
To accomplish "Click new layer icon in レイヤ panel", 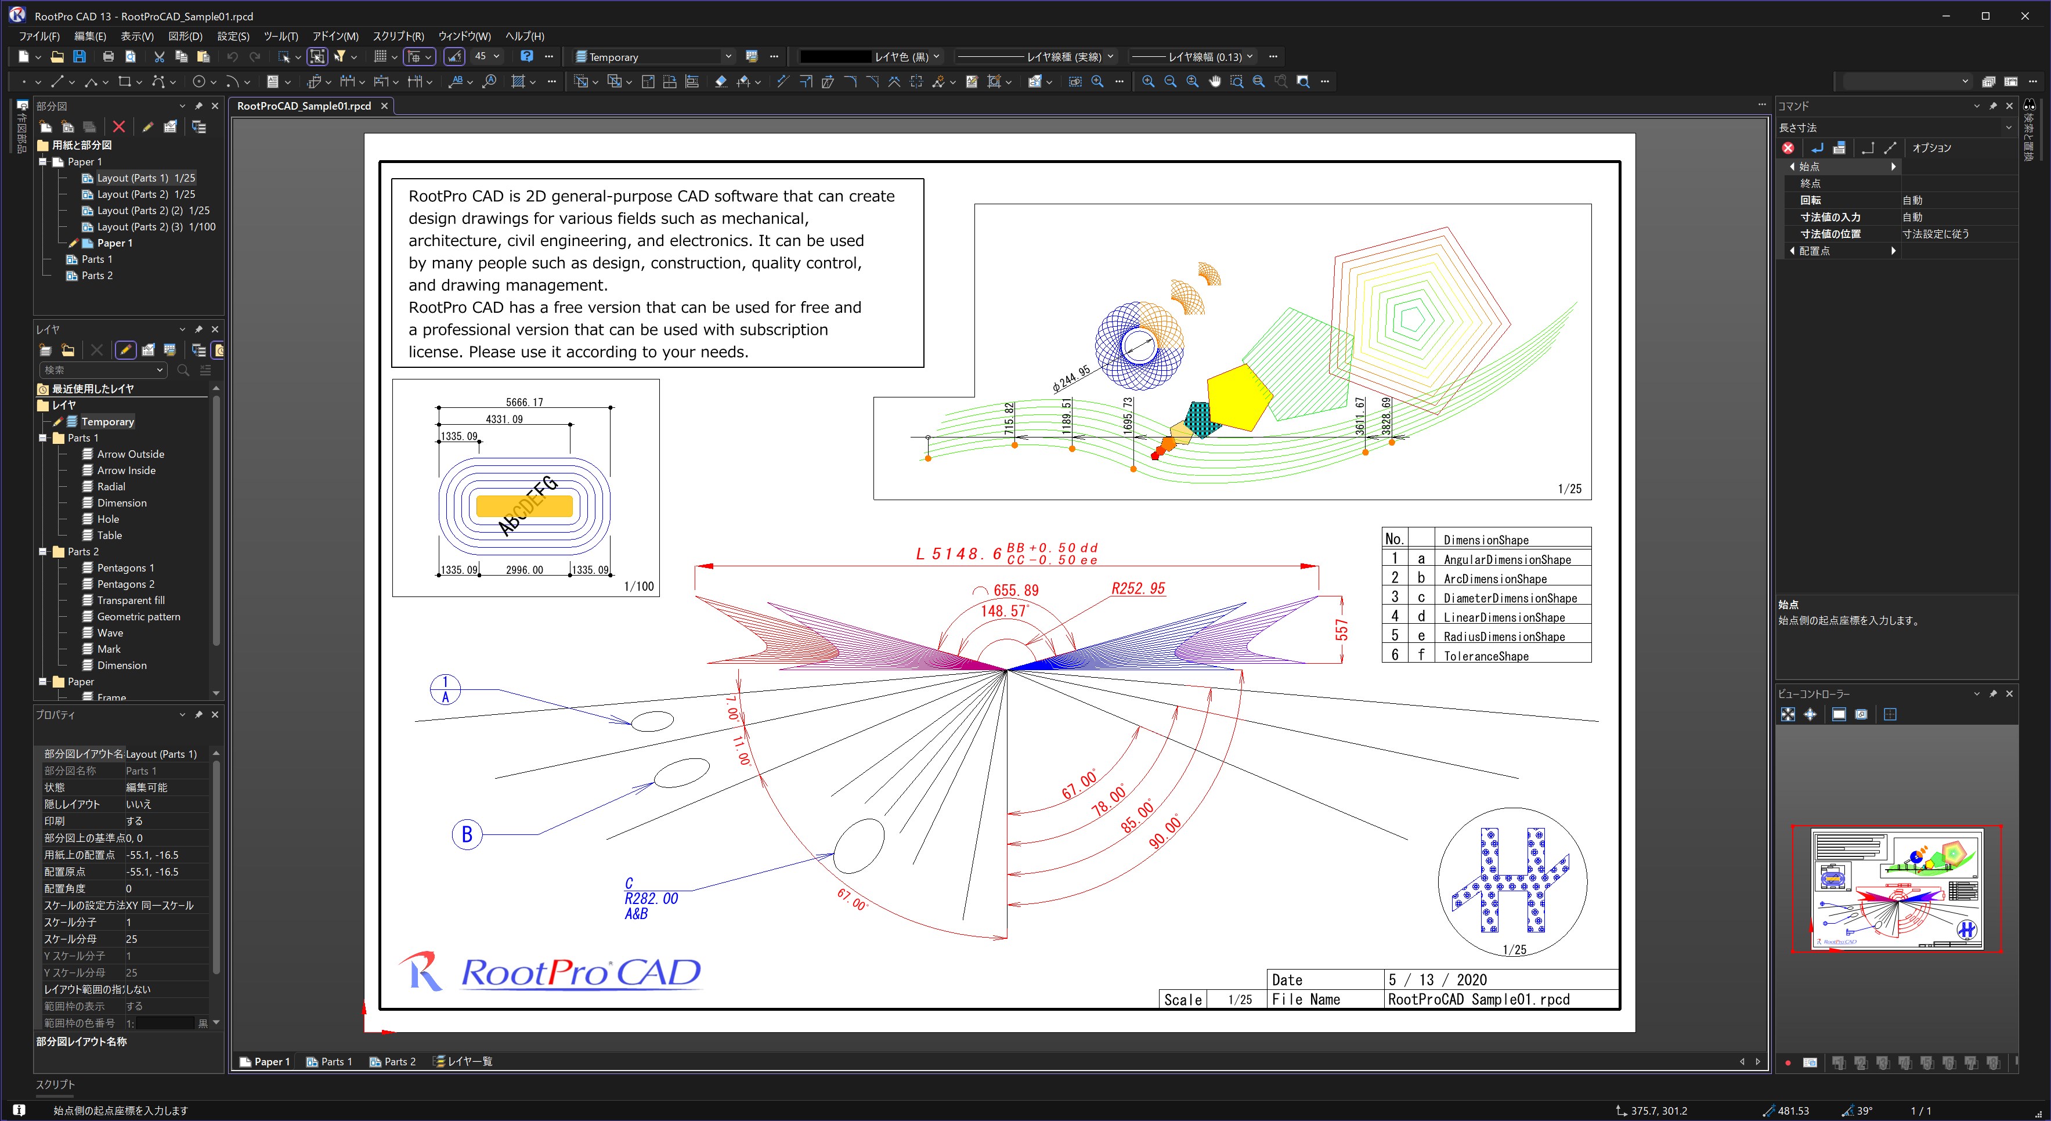I will click(45, 349).
